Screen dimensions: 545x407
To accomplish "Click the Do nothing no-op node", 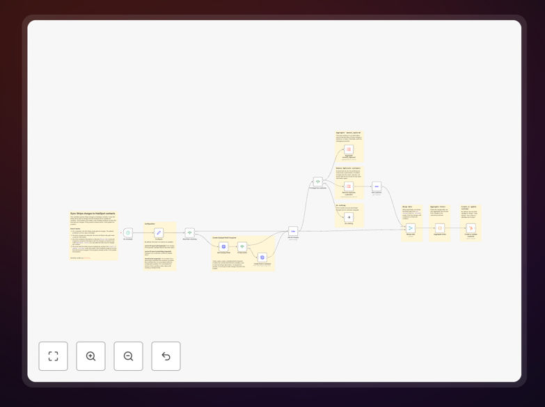I will 349,217.
